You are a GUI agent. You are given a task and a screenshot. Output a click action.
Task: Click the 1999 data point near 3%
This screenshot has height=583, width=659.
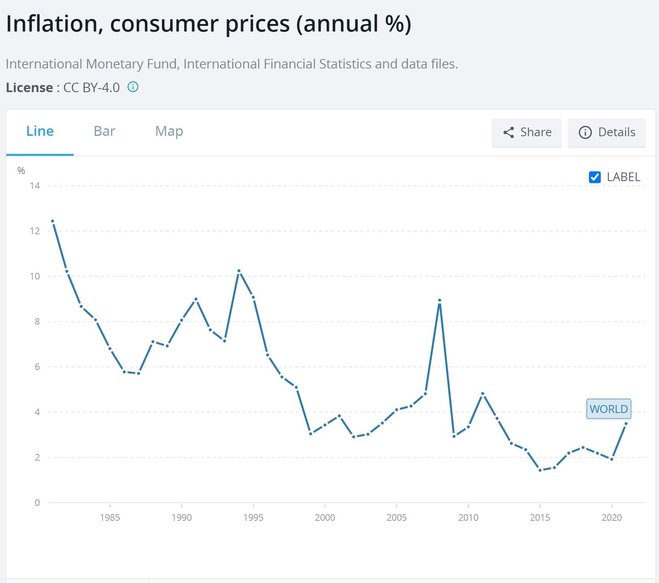310,434
